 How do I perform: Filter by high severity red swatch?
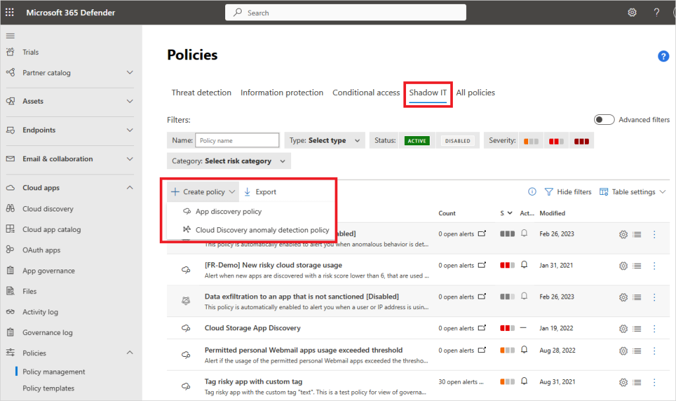pyautogui.click(x=581, y=141)
